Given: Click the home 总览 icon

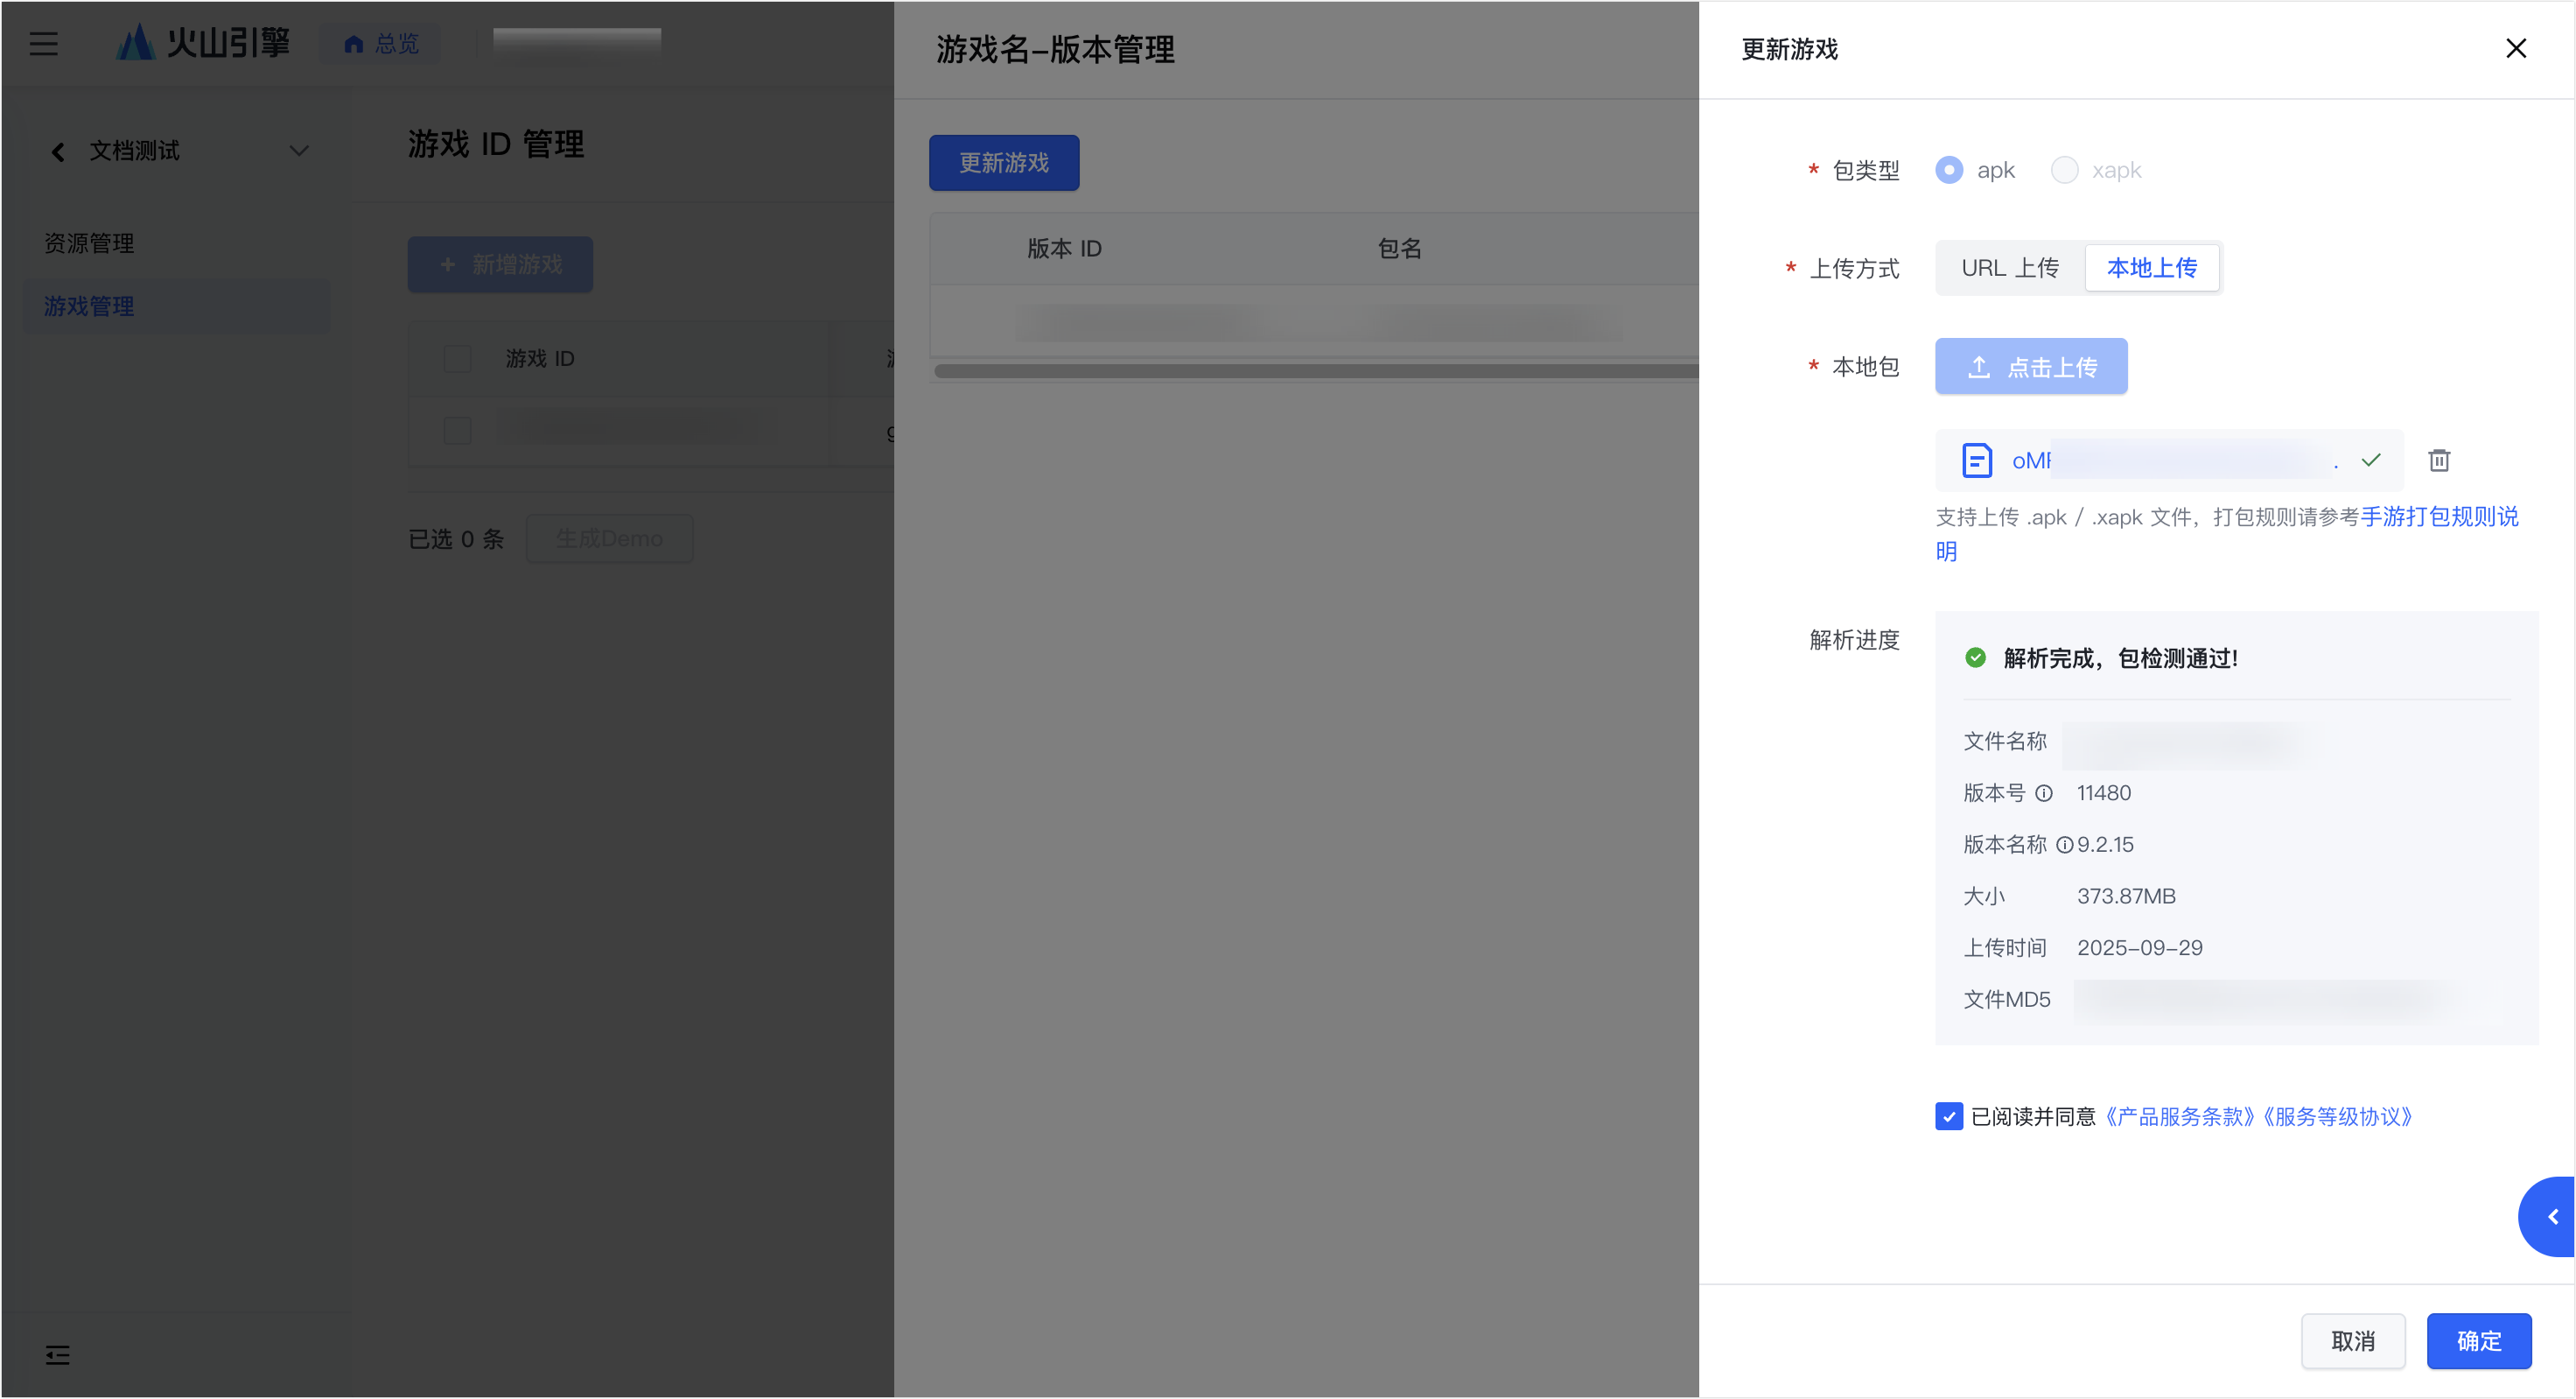Looking at the screenshot, I should tap(353, 43).
